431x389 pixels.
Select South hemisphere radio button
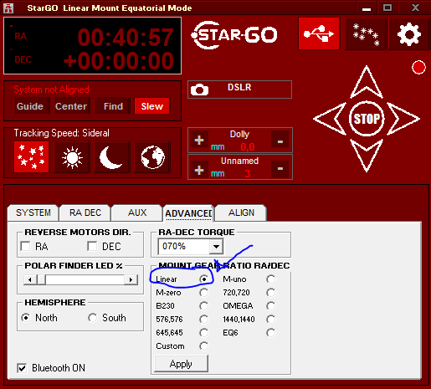pos(92,318)
